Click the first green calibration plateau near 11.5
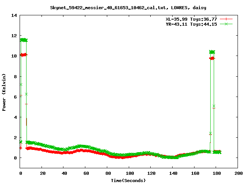Screen dimensions: 246x184 (x=24, y=40)
